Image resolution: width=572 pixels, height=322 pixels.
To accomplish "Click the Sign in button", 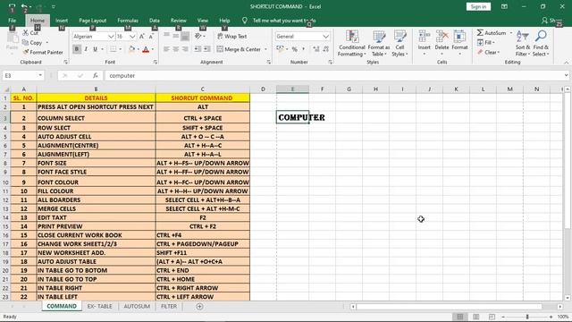I will (x=478, y=6).
